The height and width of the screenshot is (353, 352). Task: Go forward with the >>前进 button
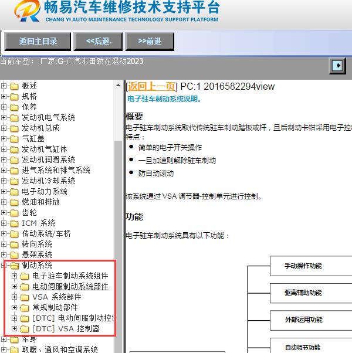pos(150,42)
